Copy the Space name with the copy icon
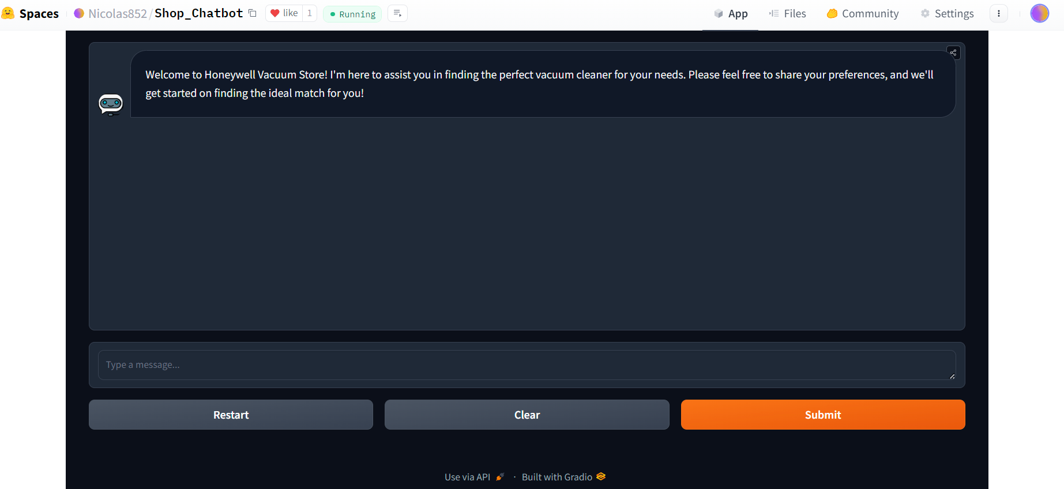The height and width of the screenshot is (489, 1064). (x=253, y=13)
